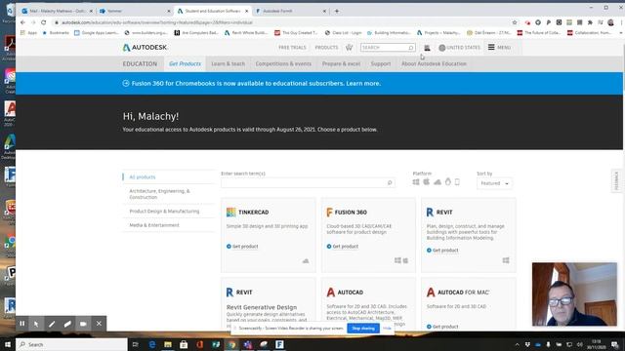Pause the Screencastify recording
This screenshot has height=351, width=625.
pos(22,324)
